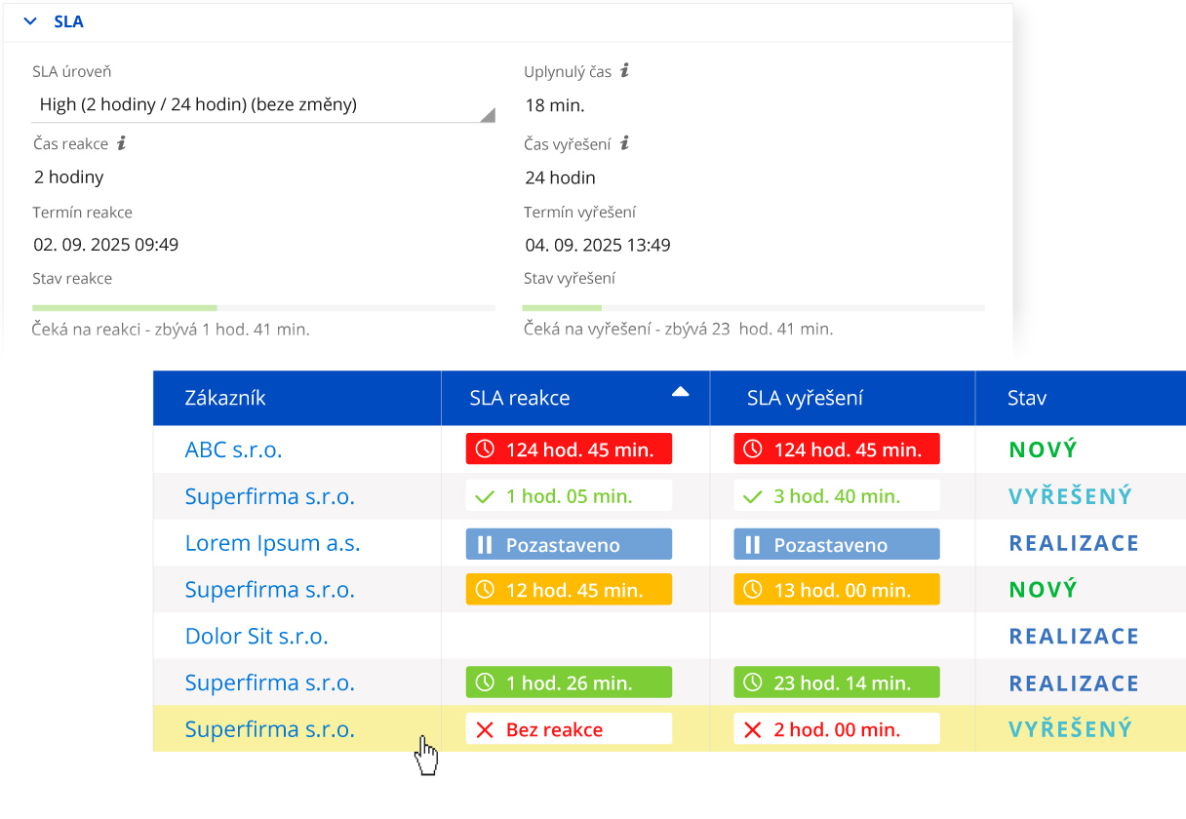This screenshot has width=1186, height=819.
Task: Sort by the Stav column header
Action: (1027, 398)
